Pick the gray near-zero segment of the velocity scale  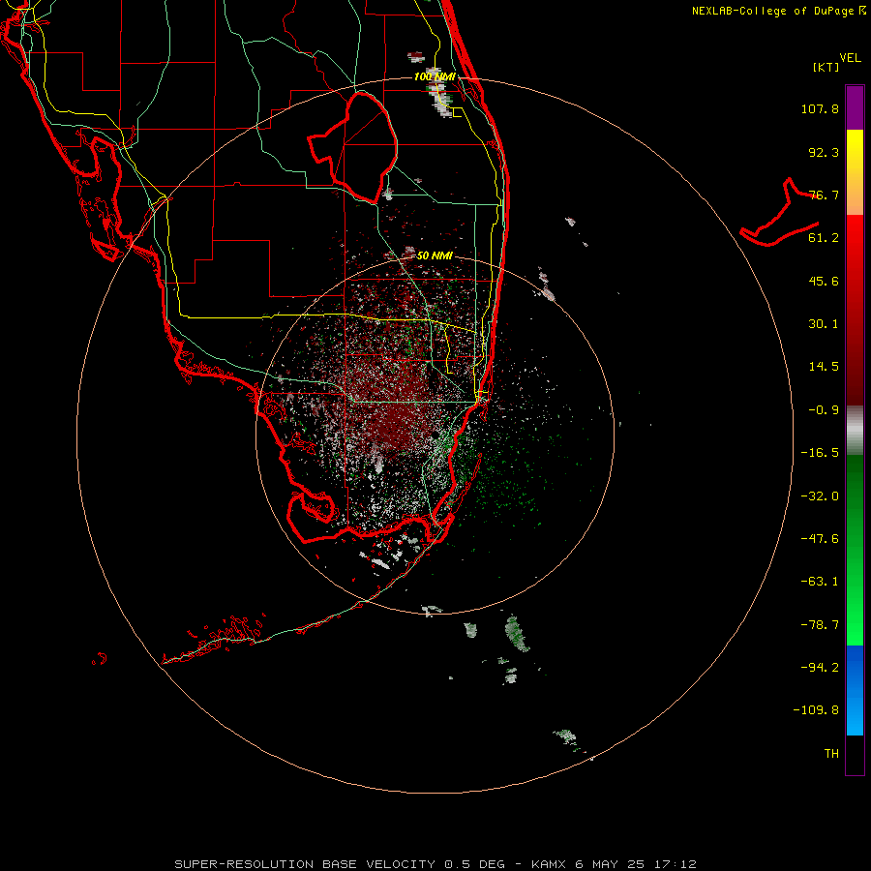[x=855, y=431]
